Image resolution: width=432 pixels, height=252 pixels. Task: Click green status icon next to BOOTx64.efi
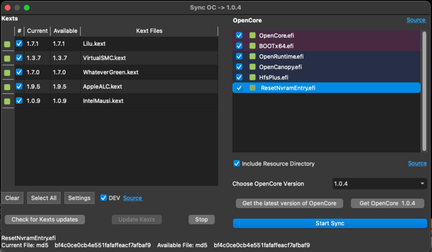coord(252,46)
